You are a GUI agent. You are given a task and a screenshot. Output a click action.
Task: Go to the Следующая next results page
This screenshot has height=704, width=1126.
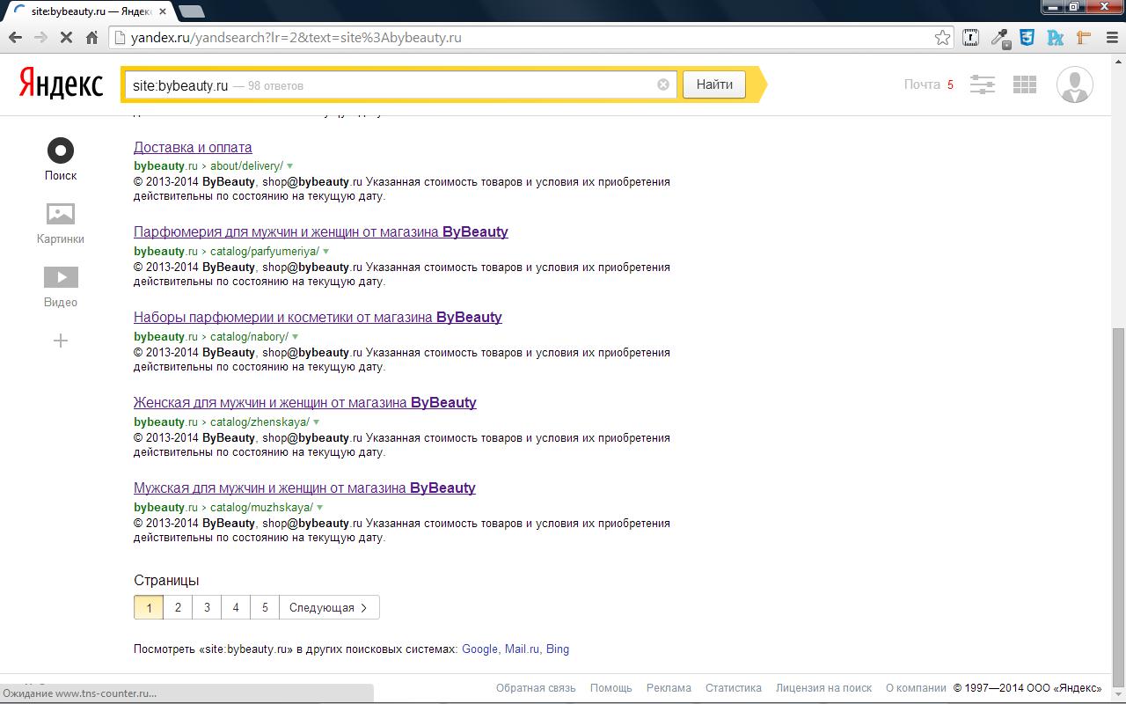tap(329, 607)
